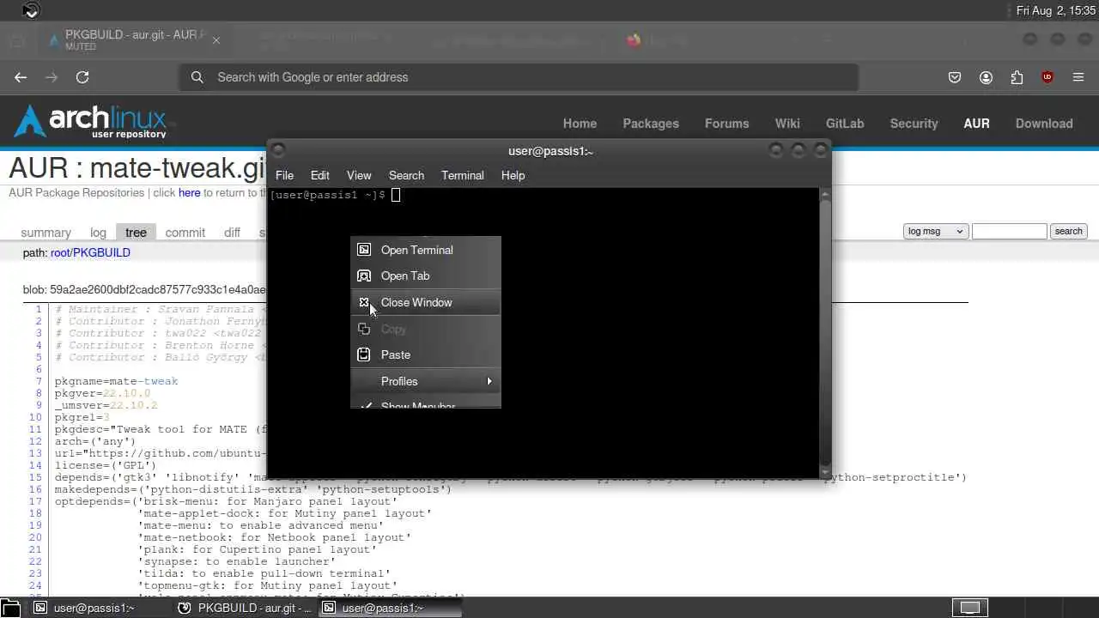
Task: Go back in browser history
Action: click(x=21, y=77)
